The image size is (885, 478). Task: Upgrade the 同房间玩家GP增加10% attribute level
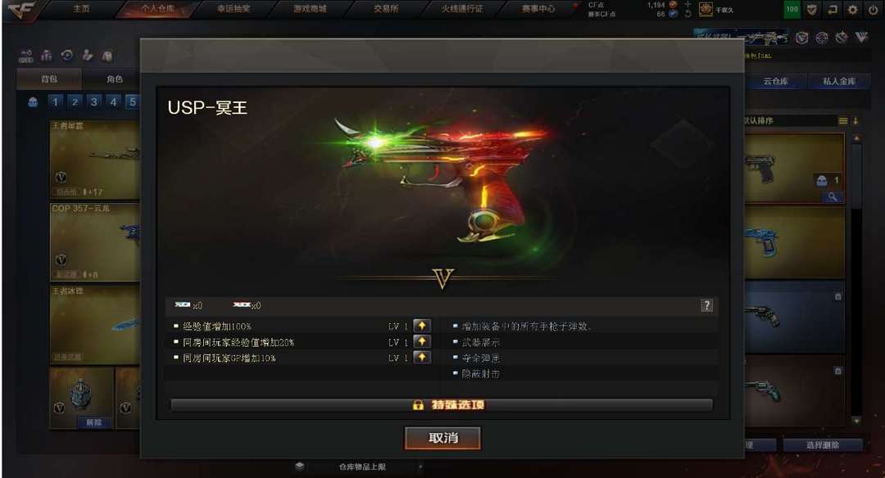click(x=422, y=358)
